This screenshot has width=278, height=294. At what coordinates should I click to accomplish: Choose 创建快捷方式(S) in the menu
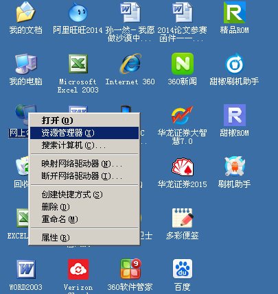tap(84, 195)
